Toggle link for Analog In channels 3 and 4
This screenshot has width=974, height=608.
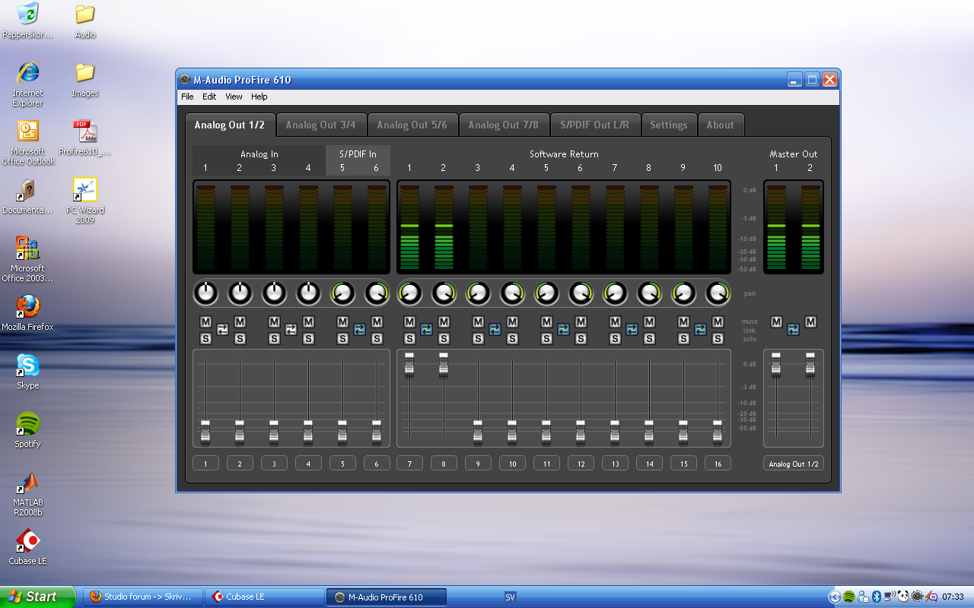coord(291,329)
